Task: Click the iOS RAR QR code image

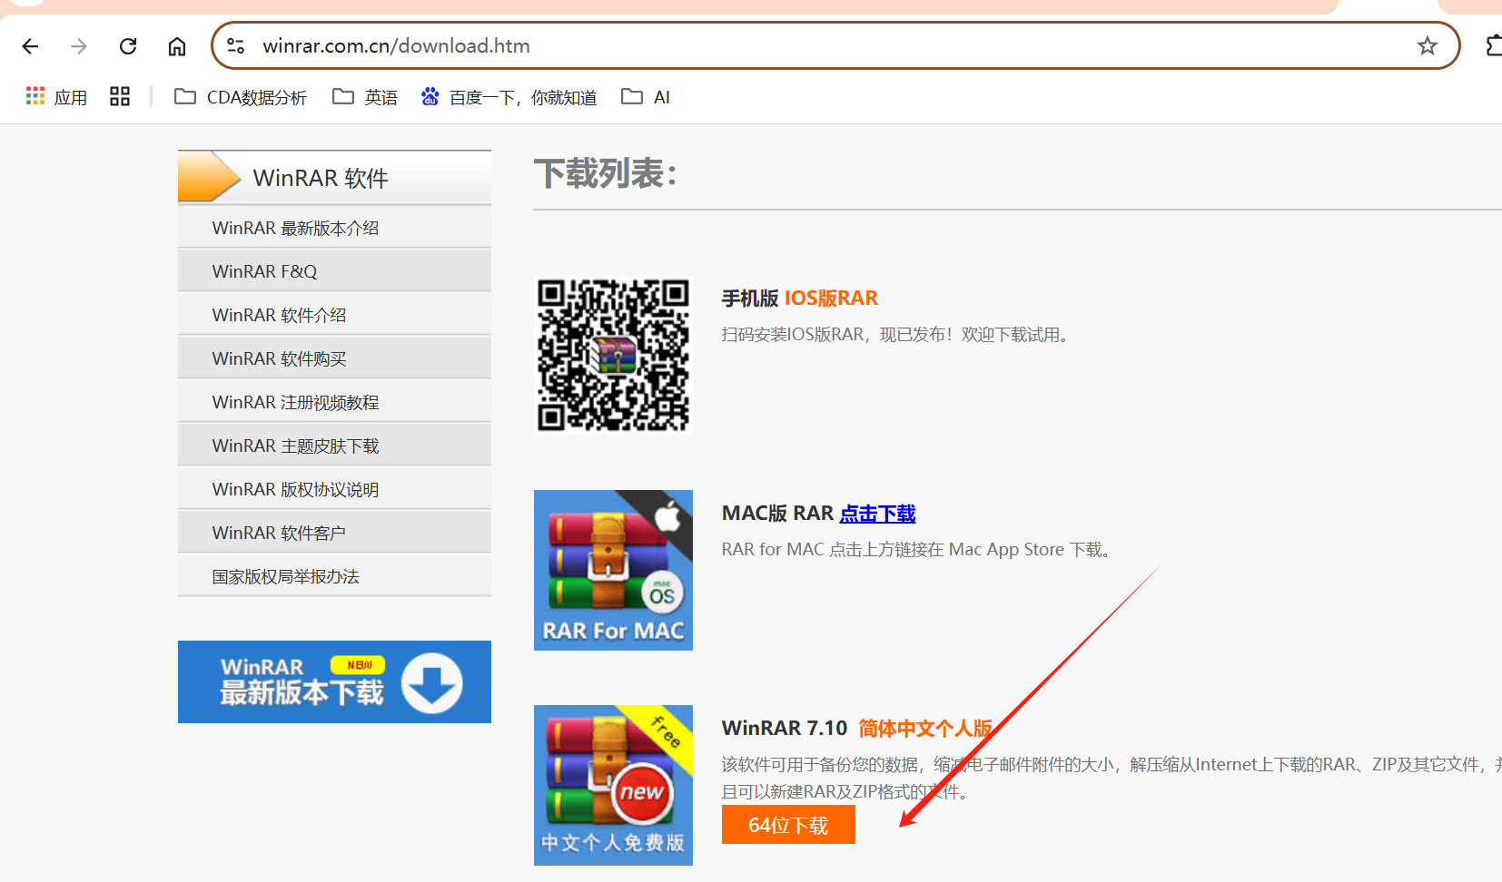Action: pyautogui.click(x=613, y=355)
